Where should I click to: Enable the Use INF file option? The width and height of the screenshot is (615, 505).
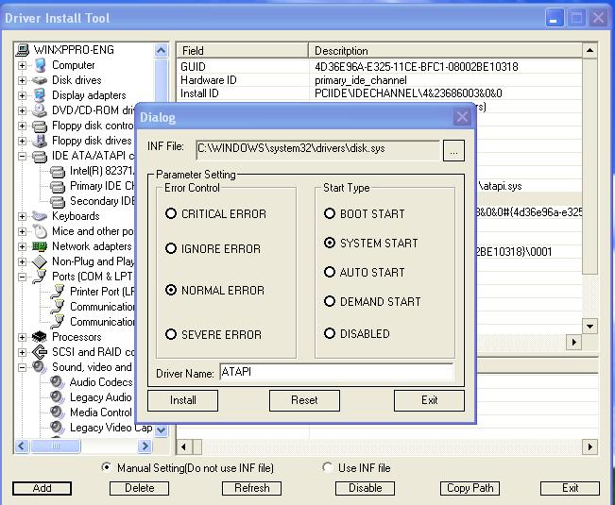tap(328, 467)
